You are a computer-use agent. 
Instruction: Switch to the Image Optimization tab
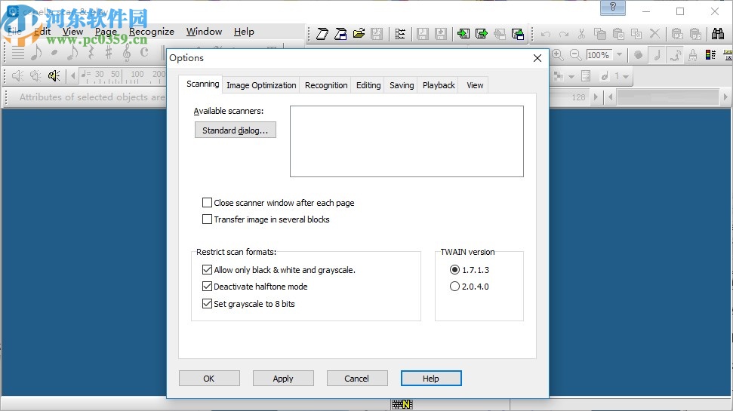tap(261, 85)
